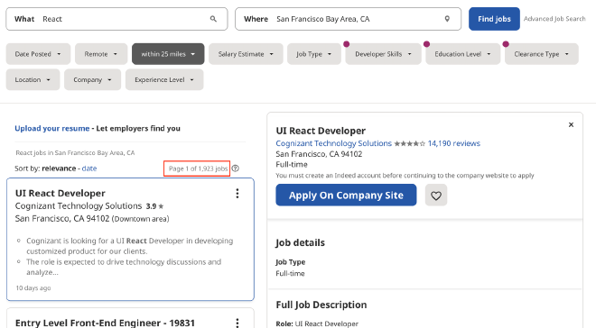Click the What search input containing React
This screenshot has height=328, width=596.
point(116,19)
